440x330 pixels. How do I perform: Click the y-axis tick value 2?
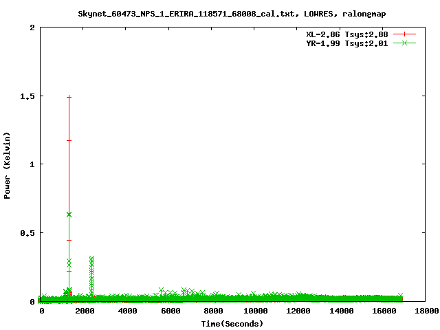click(x=32, y=27)
